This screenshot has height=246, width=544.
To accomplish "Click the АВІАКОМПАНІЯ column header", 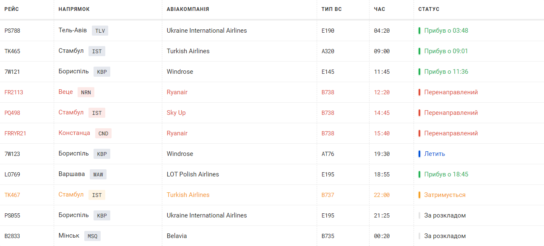I will click(x=188, y=9).
